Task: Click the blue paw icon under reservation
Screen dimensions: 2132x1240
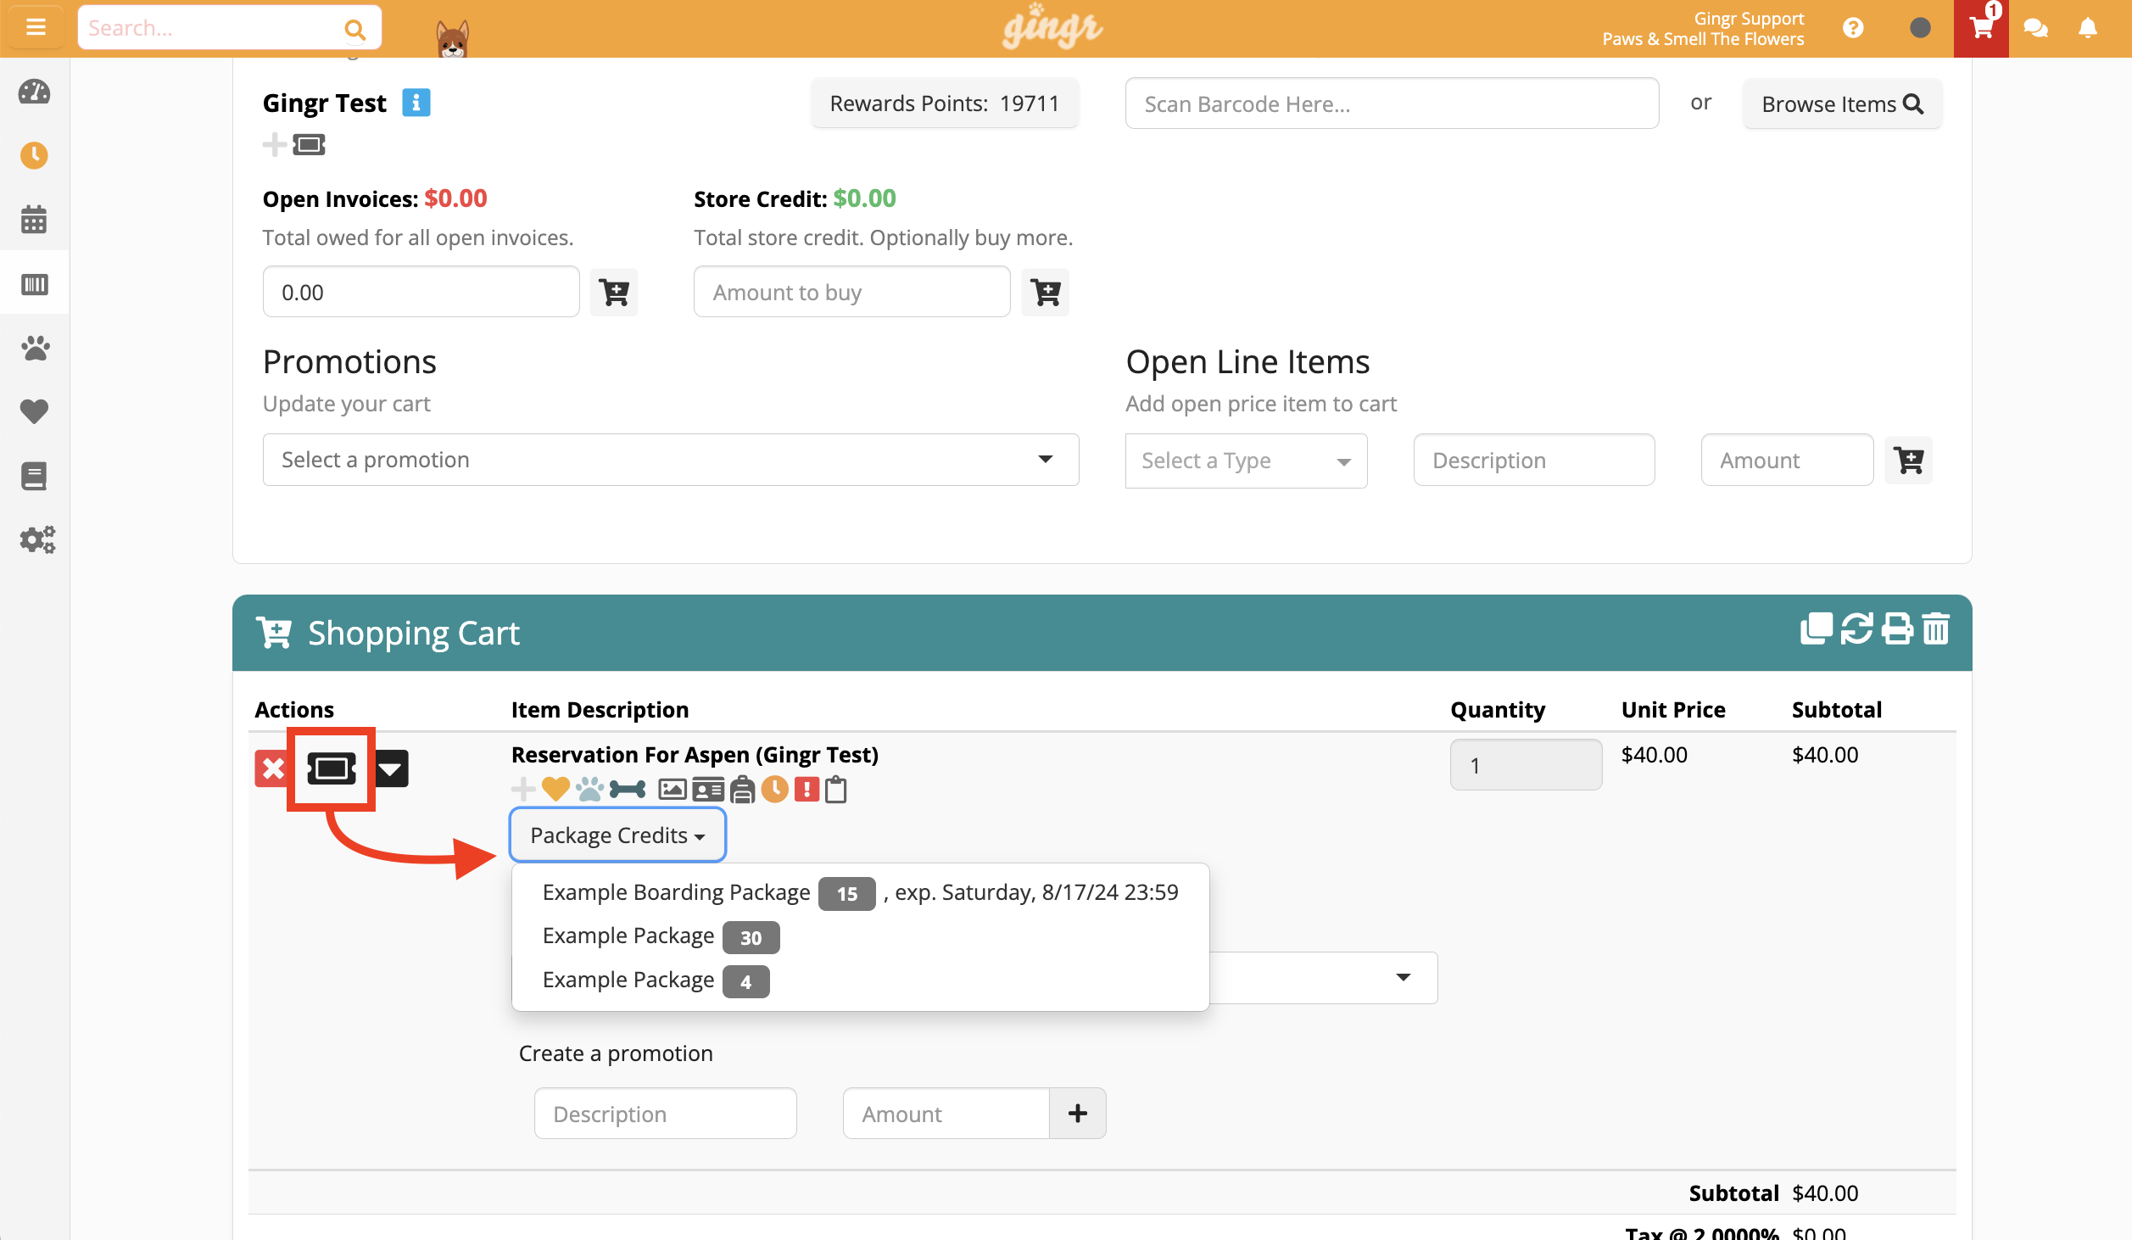Action: tap(589, 789)
